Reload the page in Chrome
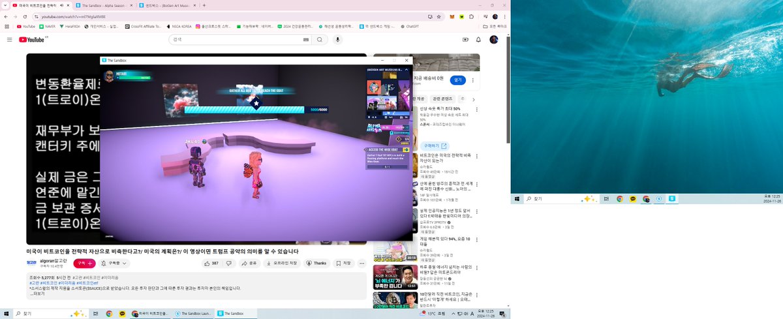The height and width of the screenshot is (319, 783). coord(24,16)
